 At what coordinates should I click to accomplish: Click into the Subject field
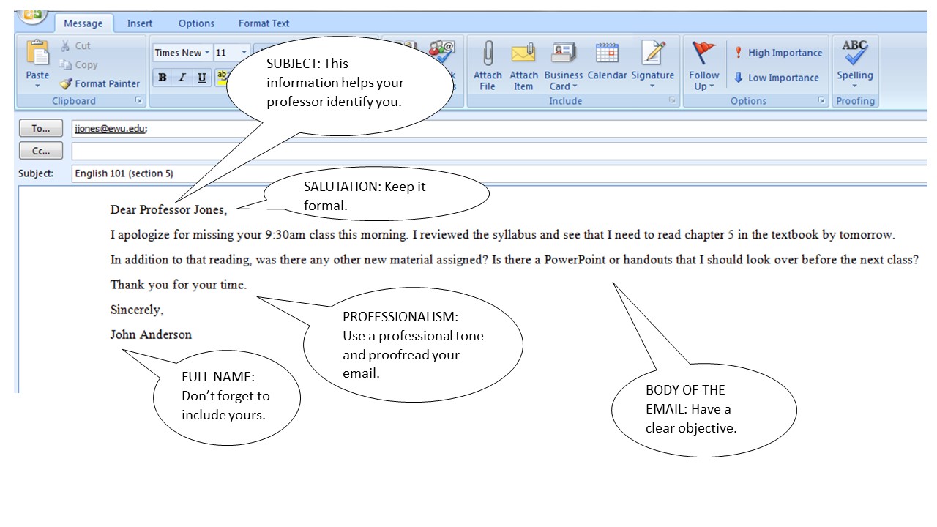click(x=498, y=173)
